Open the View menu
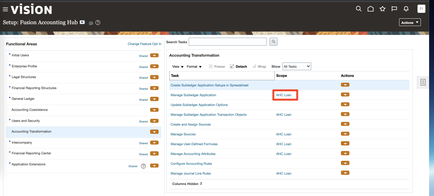 point(177,66)
